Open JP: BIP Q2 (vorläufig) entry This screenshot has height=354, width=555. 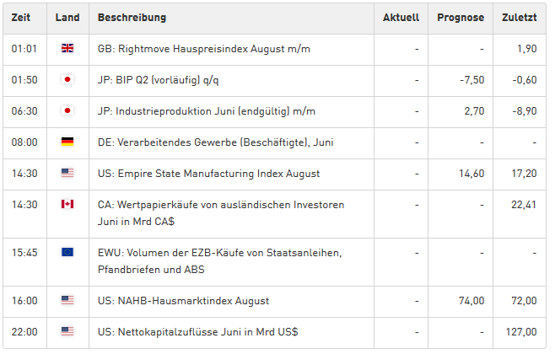coord(159,80)
